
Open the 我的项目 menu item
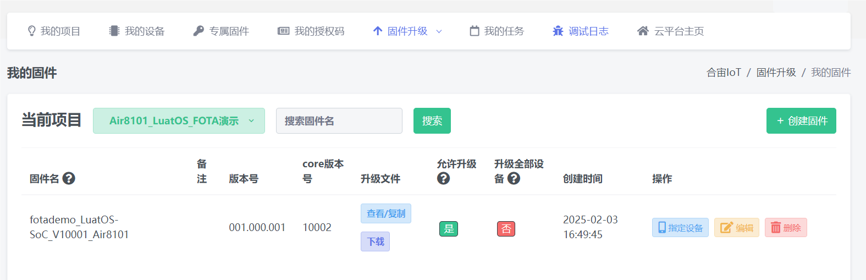[x=54, y=31]
